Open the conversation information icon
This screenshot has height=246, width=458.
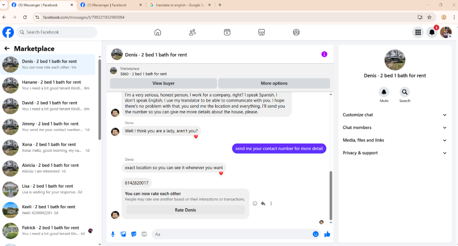pyautogui.click(x=324, y=54)
